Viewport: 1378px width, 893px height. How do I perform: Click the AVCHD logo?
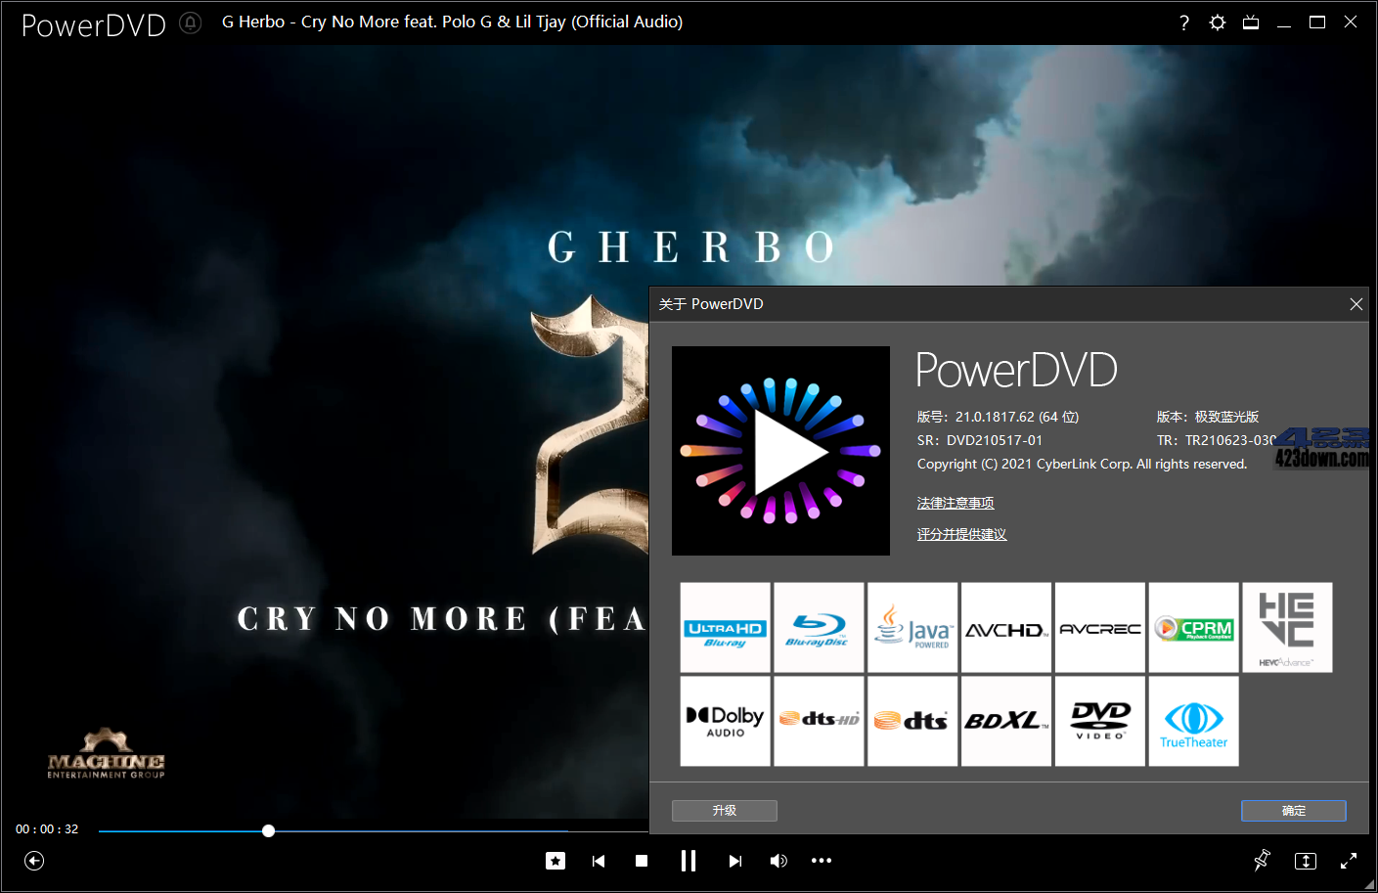point(1006,628)
